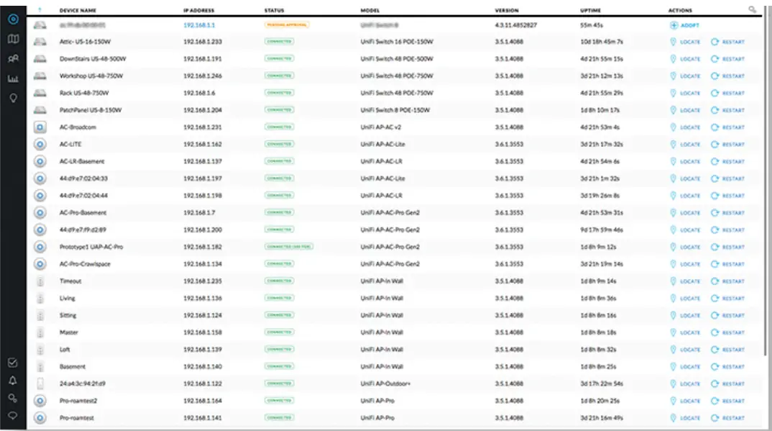Click the sort arrow before Device Name
This screenshot has height=431, width=772.
(40, 10)
